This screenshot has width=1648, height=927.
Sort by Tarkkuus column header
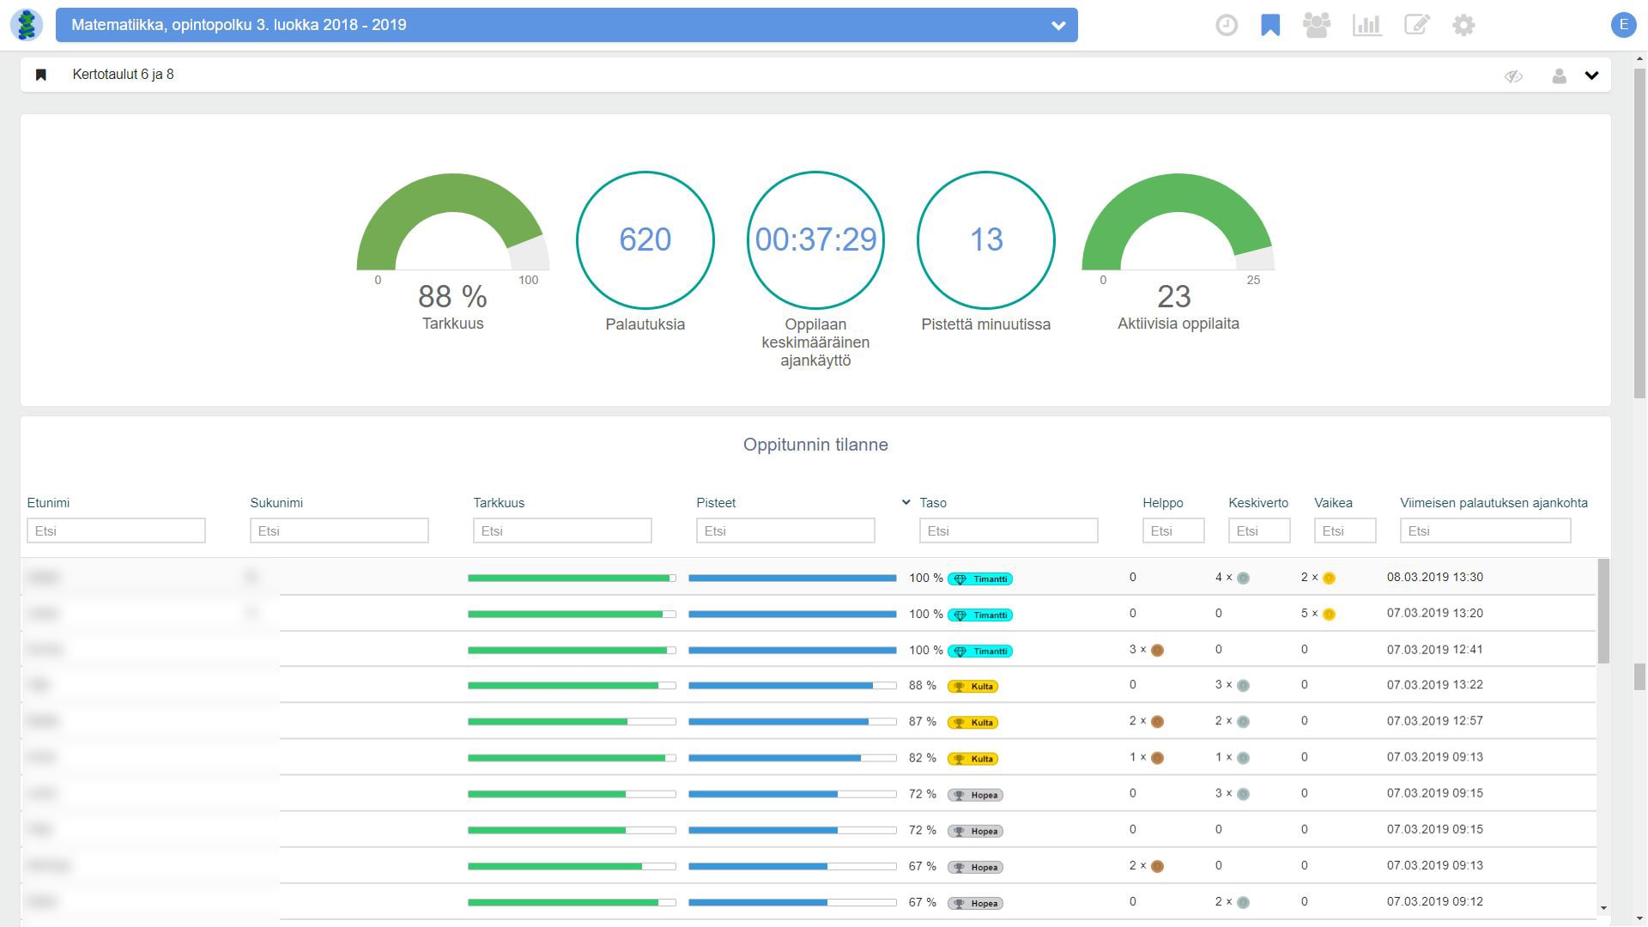499,503
